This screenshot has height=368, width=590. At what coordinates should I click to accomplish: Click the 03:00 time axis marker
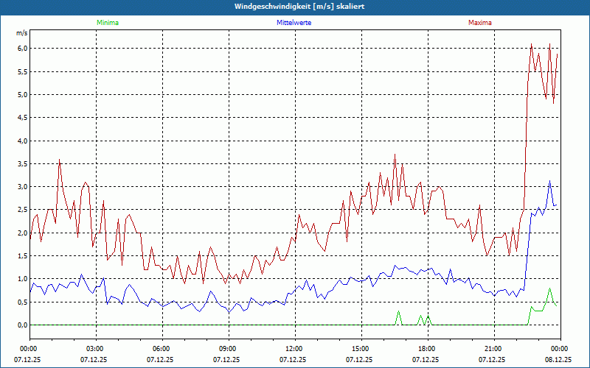(x=95, y=349)
